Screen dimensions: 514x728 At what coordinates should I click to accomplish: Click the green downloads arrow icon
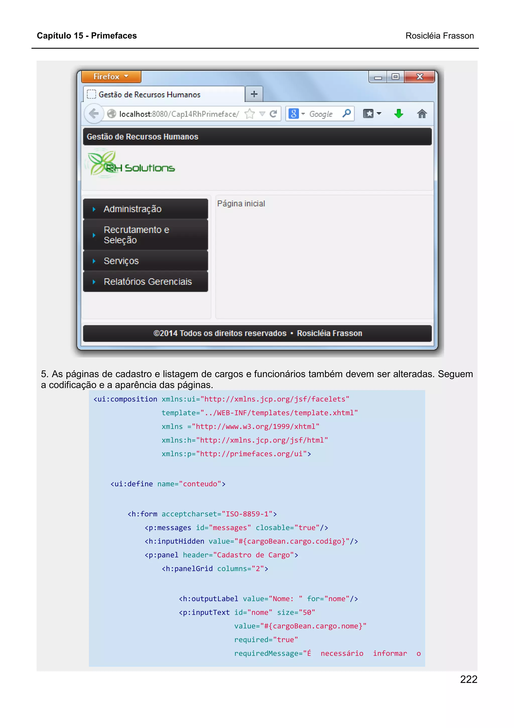tap(399, 114)
